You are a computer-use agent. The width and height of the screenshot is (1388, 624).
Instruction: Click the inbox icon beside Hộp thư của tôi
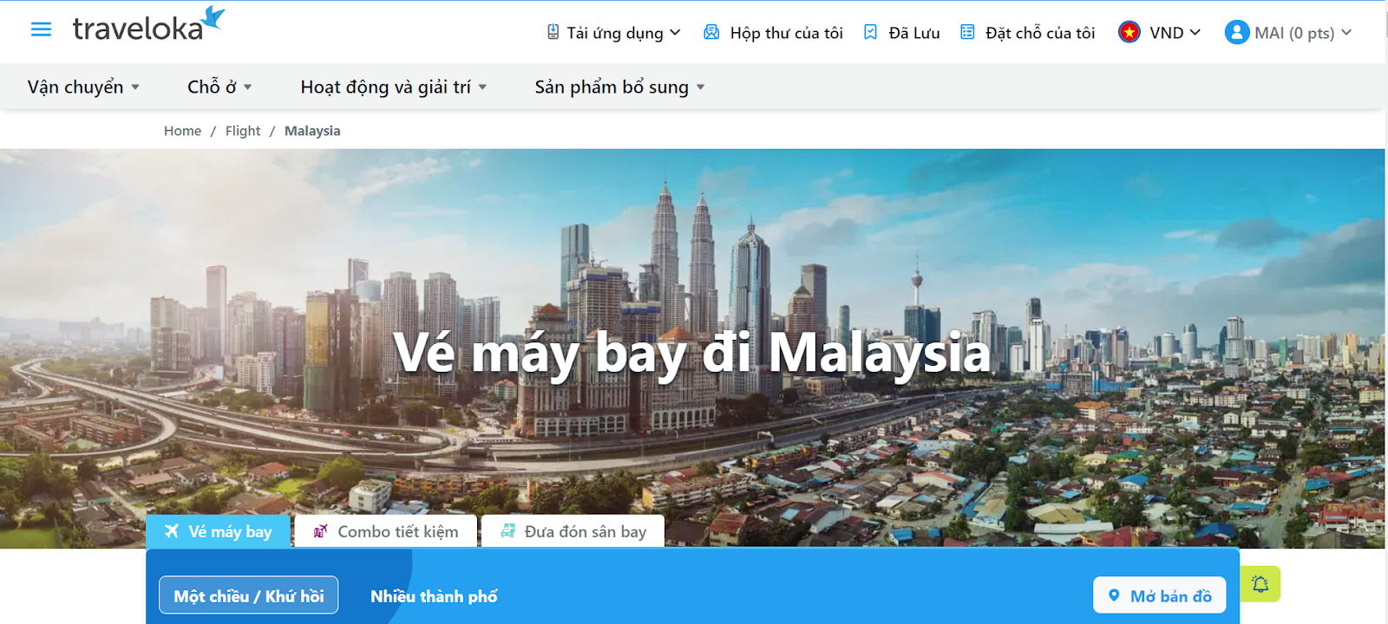[x=711, y=32]
